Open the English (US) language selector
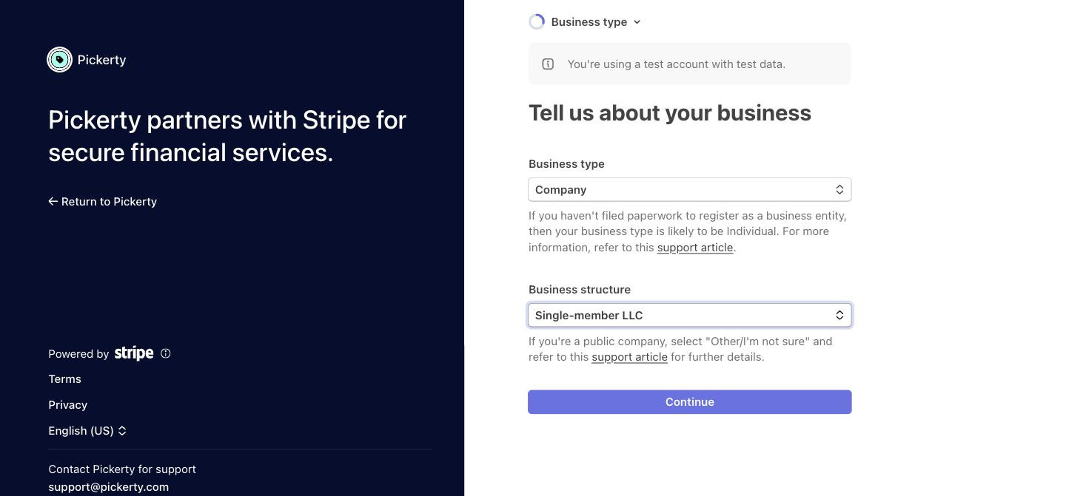Viewport: 1066px width, 496px height. coord(87,431)
